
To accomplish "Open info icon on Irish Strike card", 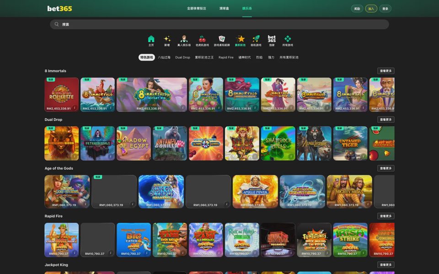I will pos(364,253).
